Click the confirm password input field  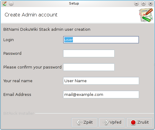click(89, 67)
